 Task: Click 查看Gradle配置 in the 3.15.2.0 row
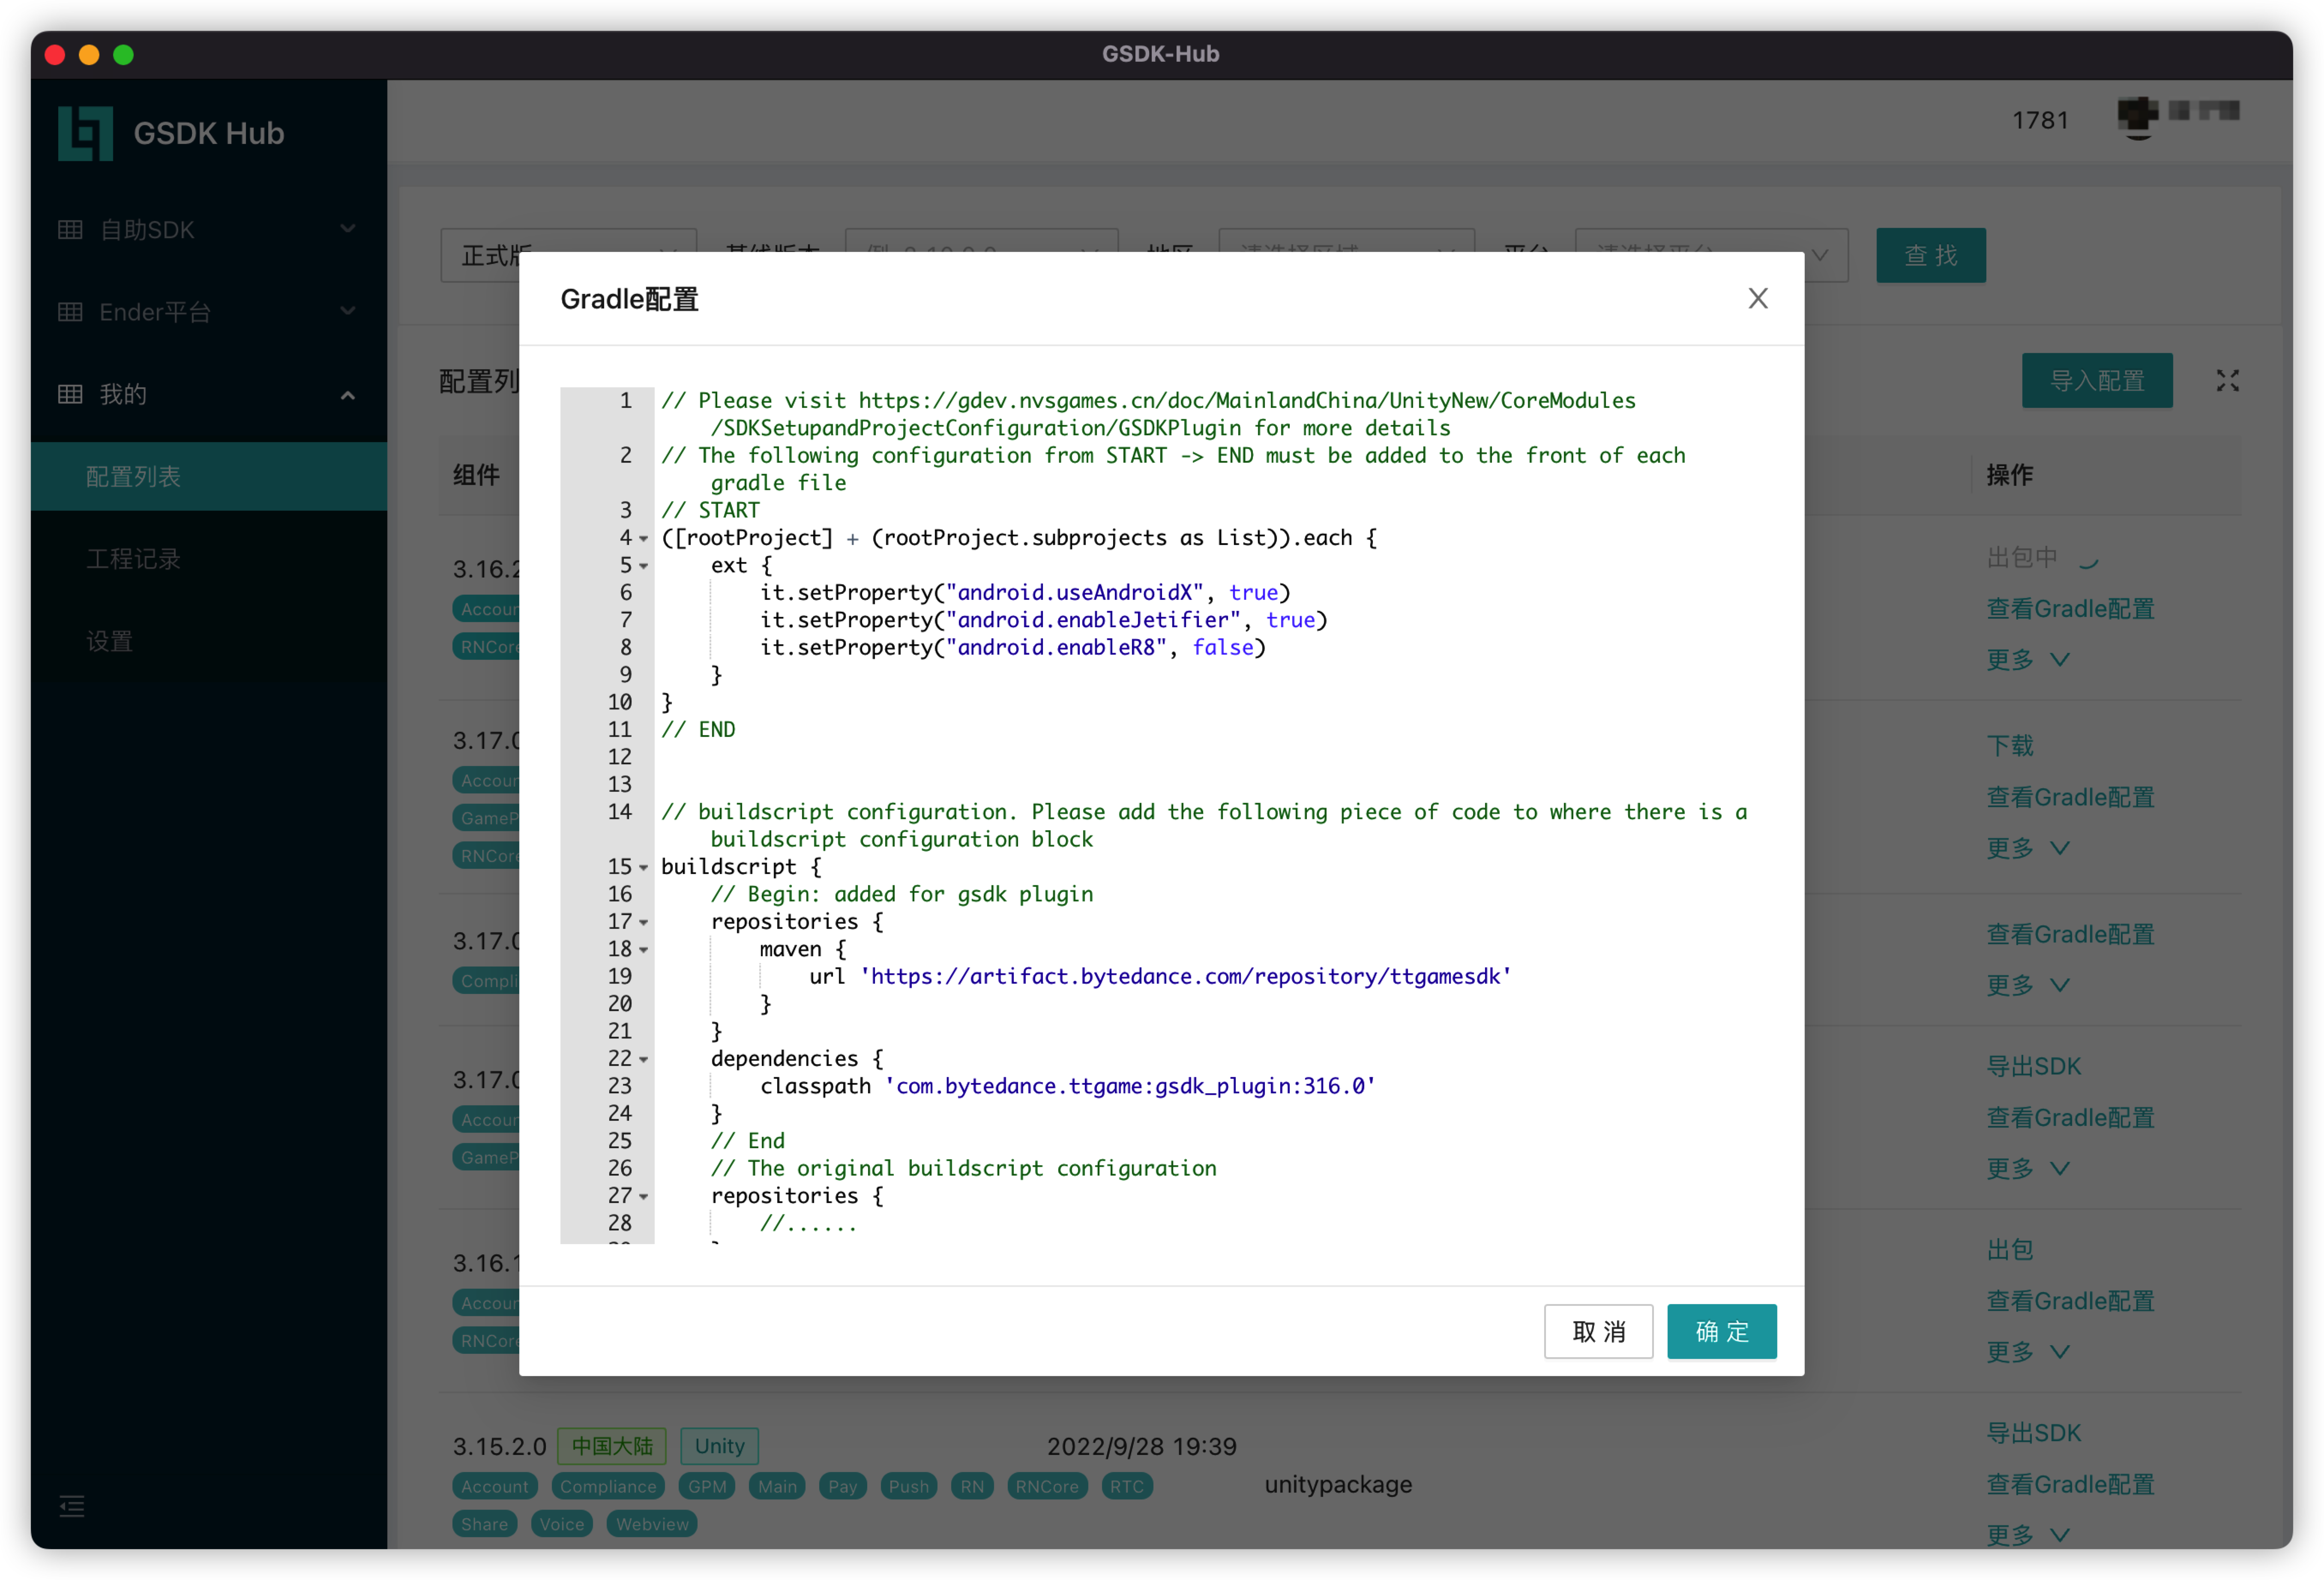pos(2069,1484)
